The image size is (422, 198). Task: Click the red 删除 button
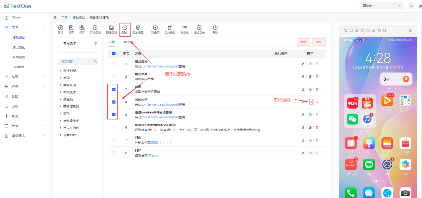tap(303, 42)
